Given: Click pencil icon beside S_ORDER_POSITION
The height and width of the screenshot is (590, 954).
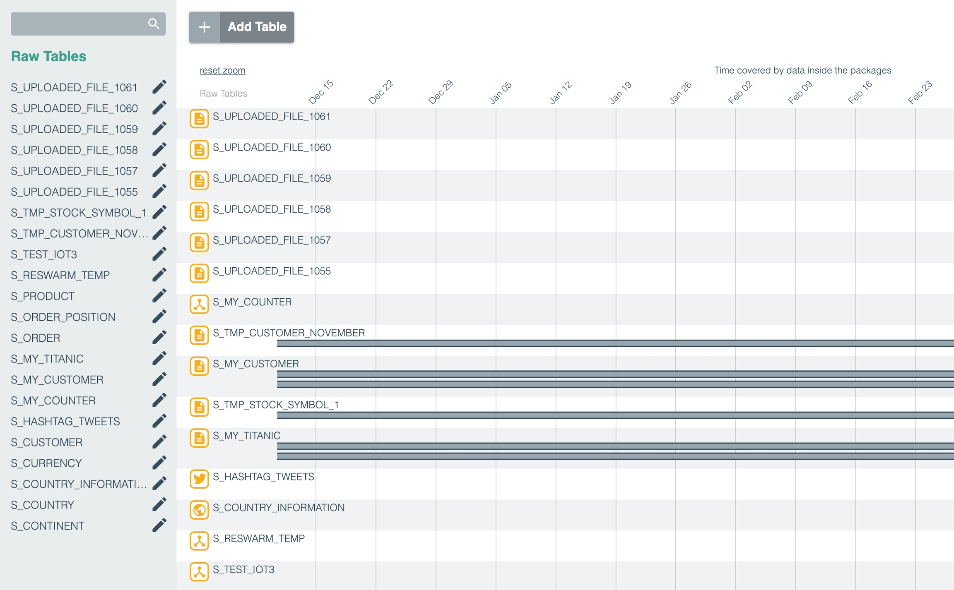Looking at the screenshot, I should coord(159,317).
